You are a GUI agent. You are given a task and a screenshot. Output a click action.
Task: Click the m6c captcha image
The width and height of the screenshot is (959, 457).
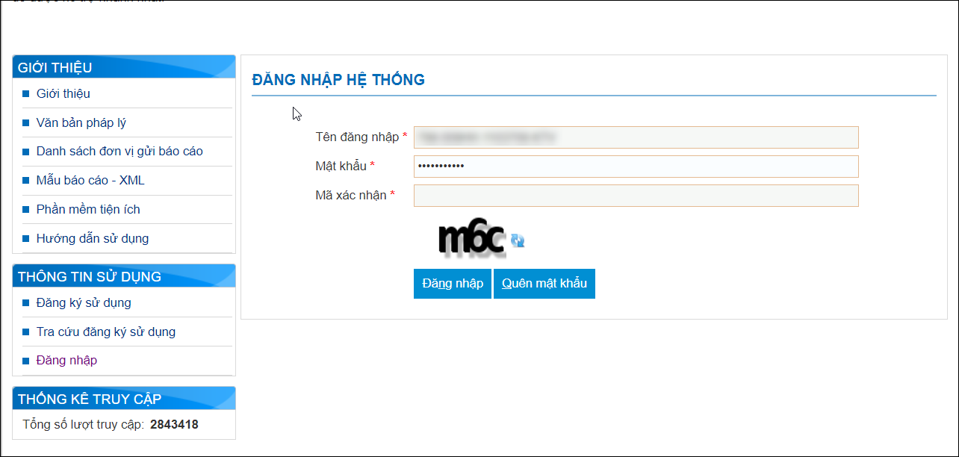472,239
